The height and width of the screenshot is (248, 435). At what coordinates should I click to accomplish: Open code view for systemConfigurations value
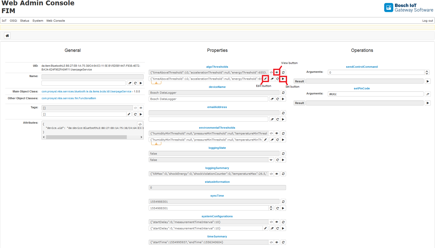[271, 222]
